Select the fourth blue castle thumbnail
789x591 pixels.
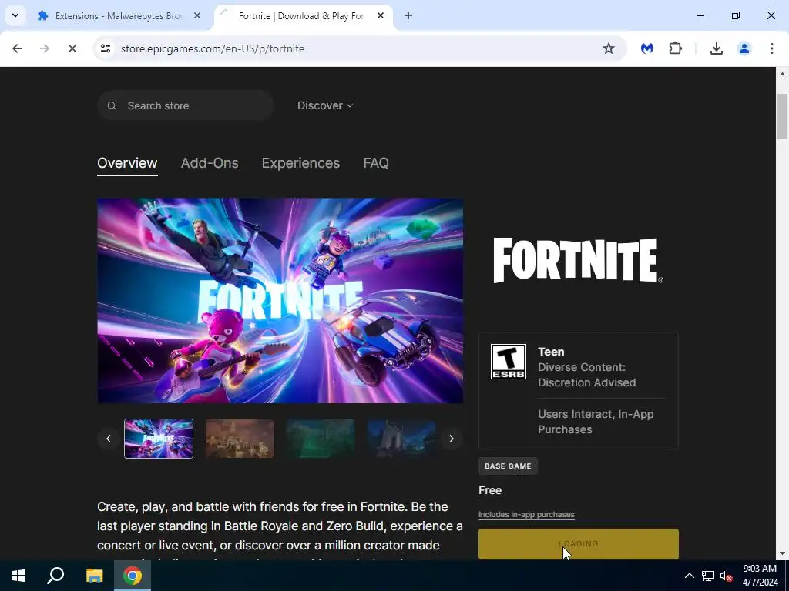(x=401, y=439)
